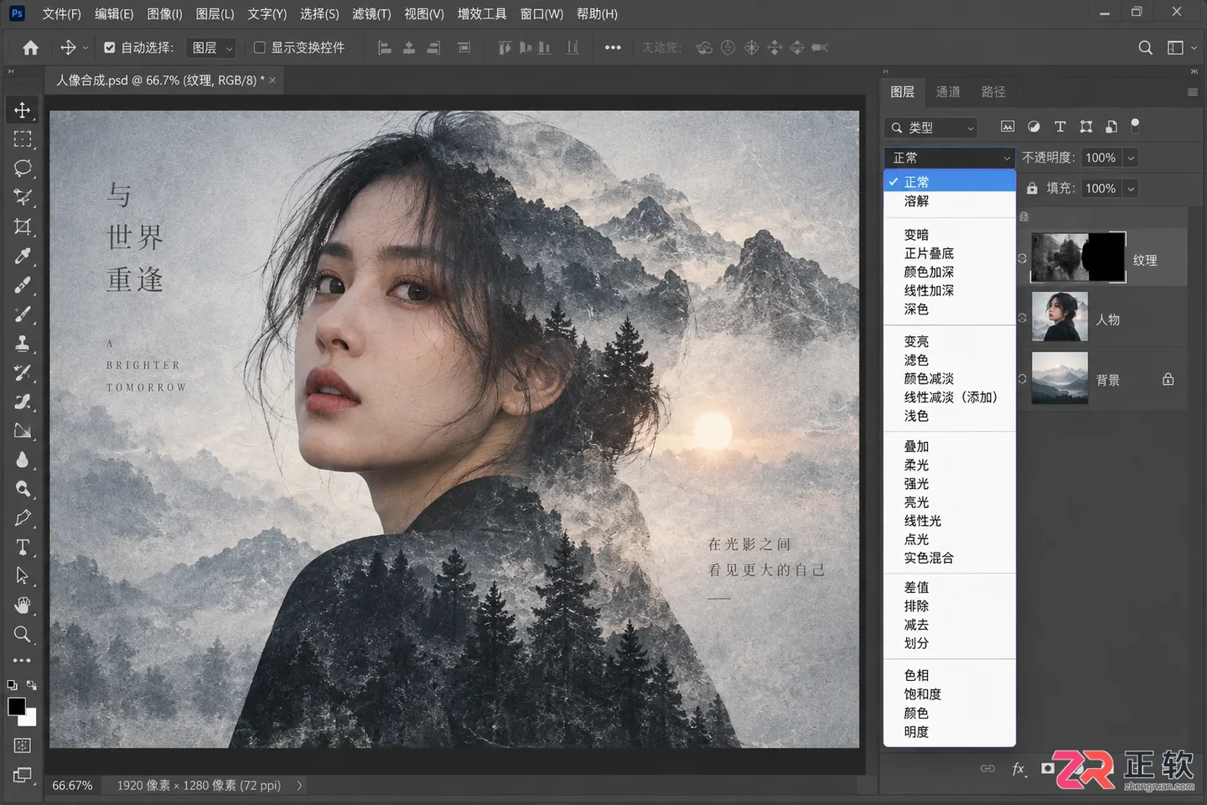Click the swap foreground/background colors icon

(x=32, y=685)
